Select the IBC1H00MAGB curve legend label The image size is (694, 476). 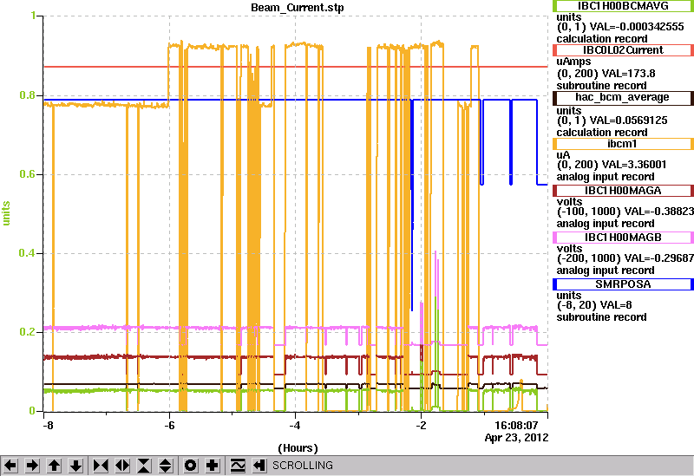(622, 238)
